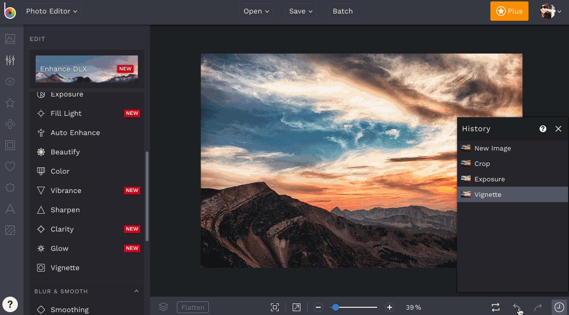Select the Vibrance tool

point(87,190)
